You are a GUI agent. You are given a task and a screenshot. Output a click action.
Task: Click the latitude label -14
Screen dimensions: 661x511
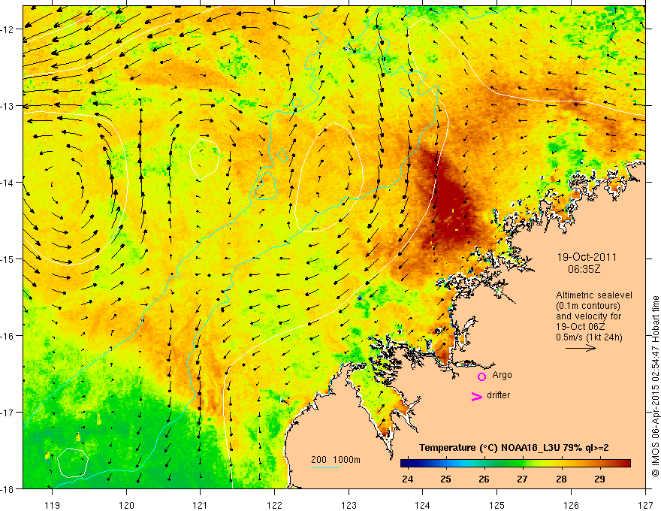(x=8, y=183)
